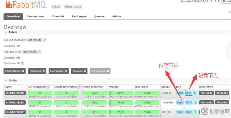
Task: Click the Refreshed timestamp text
Action: [200, 1]
